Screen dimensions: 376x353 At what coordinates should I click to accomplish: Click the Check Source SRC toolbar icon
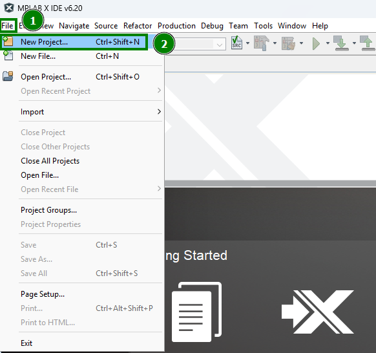click(236, 43)
